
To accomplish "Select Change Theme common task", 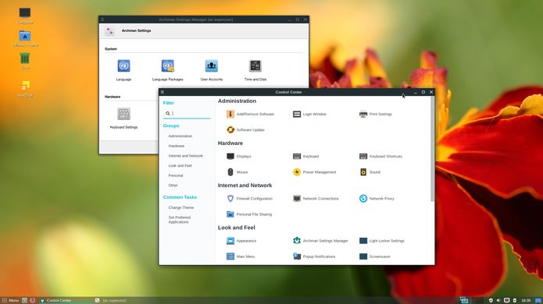I will pos(181,207).
